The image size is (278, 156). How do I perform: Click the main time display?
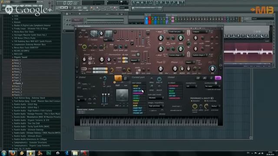pos(68,3)
